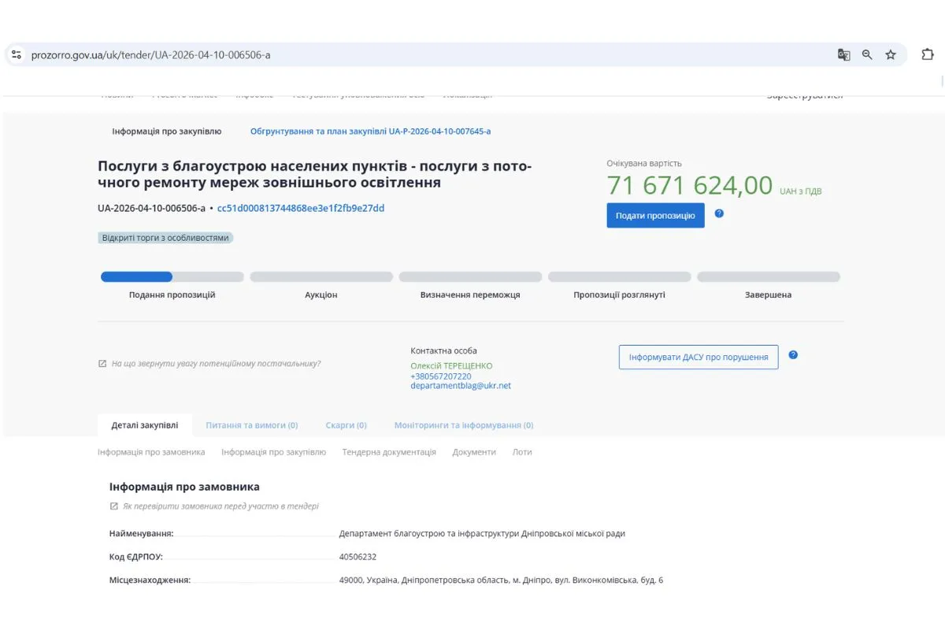Click the Подання пропозицій progress bar segment
The width and height of the screenshot is (945, 630).
pos(172,276)
